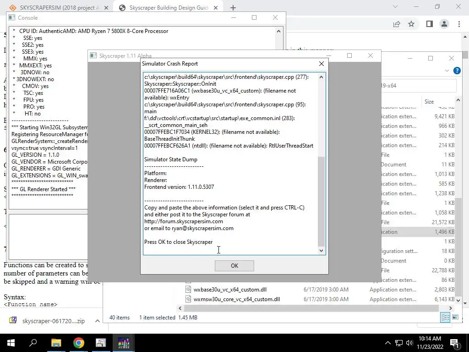Click the Explorer horizontal scrollbar
The height and width of the screenshot is (352, 469).
(311, 308)
